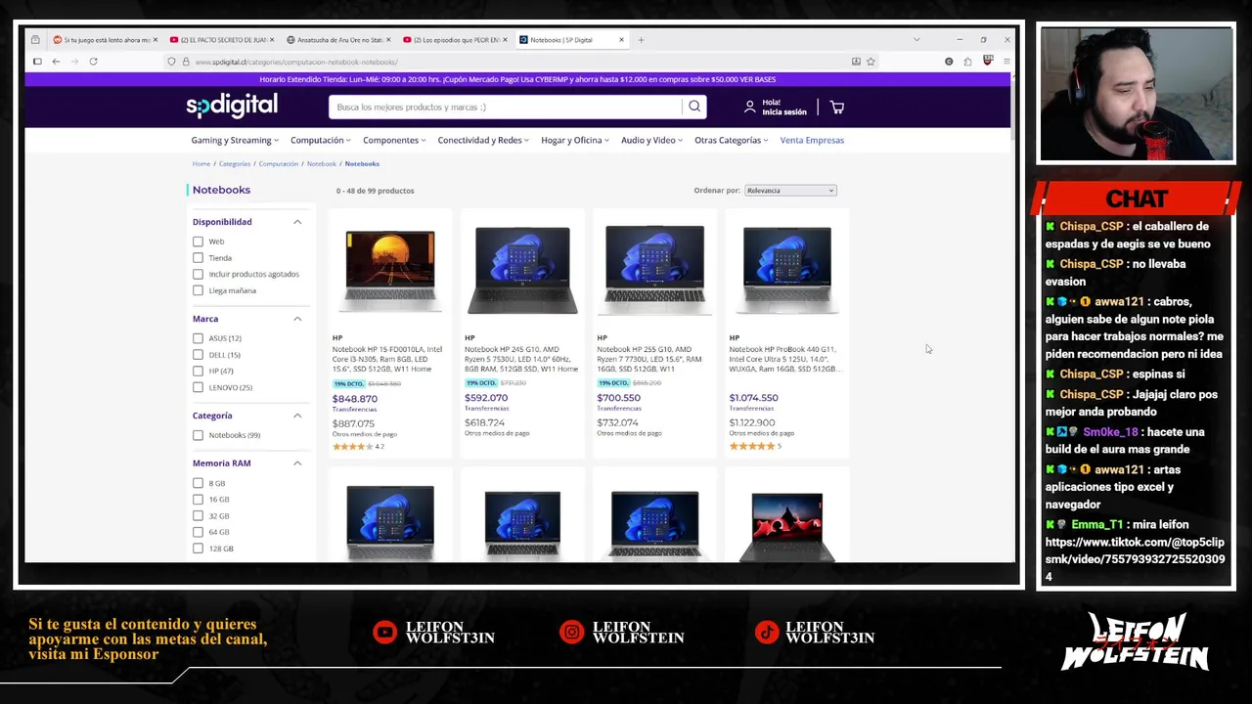Switch to the EL PACTO SECRETO DE JUAN tab
The width and height of the screenshot is (1252, 704).
point(221,40)
